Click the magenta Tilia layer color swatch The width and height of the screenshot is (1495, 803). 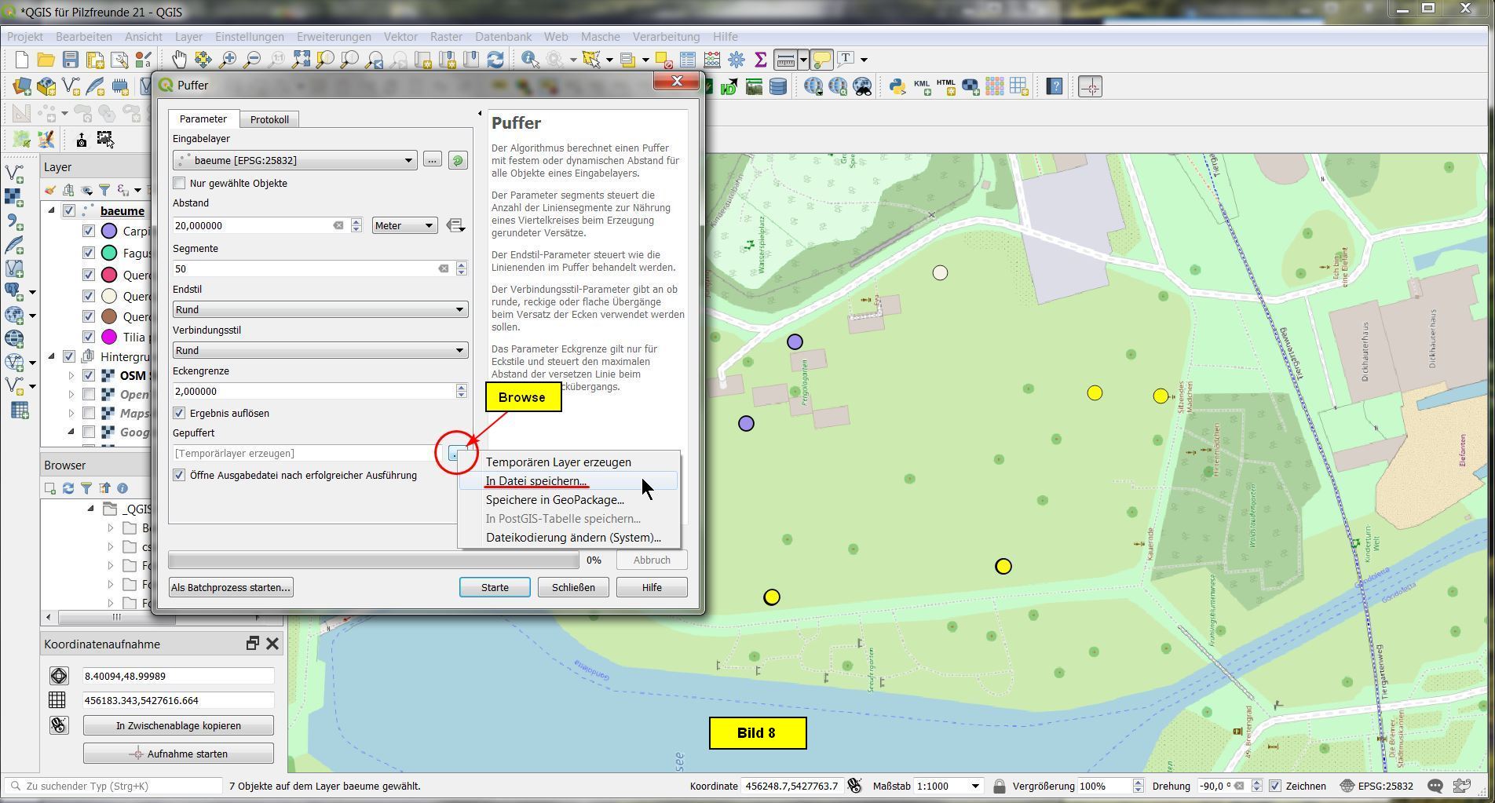pyautogui.click(x=110, y=338)
